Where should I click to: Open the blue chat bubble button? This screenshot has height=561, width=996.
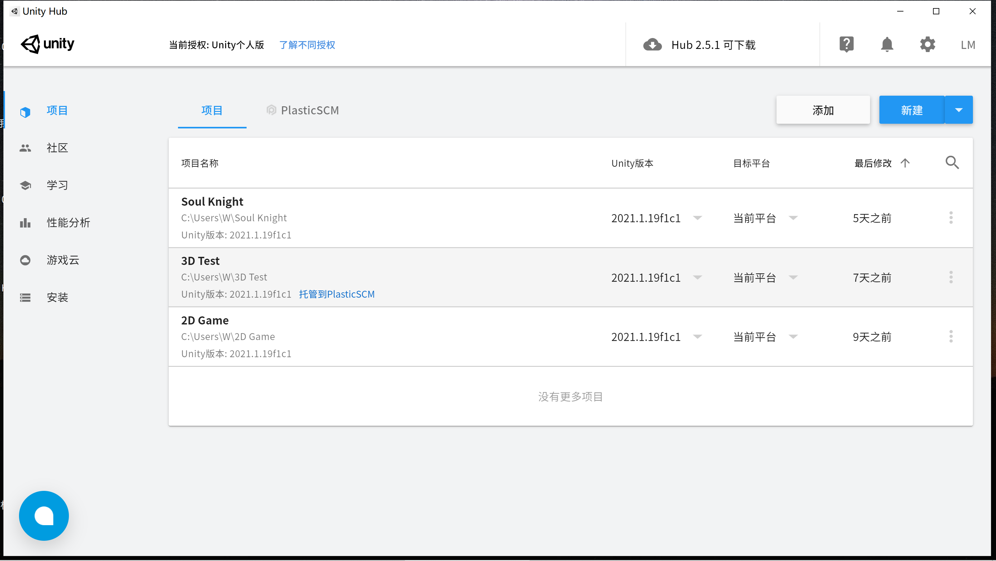click(x=44, y=515)
